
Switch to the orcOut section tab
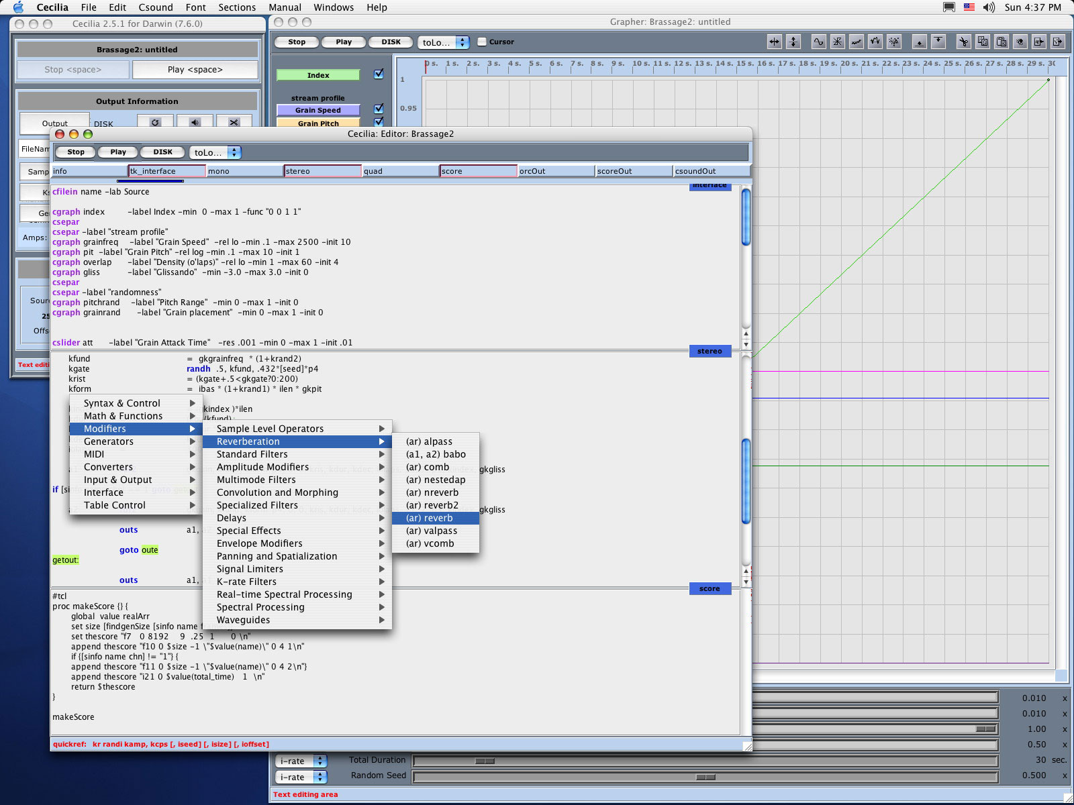tap(555, 171)
